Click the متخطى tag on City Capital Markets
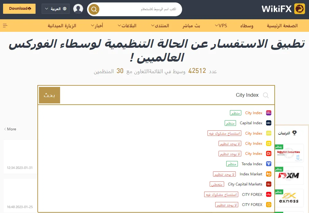This screenshot has width=309, height=213. coord(217,184)
